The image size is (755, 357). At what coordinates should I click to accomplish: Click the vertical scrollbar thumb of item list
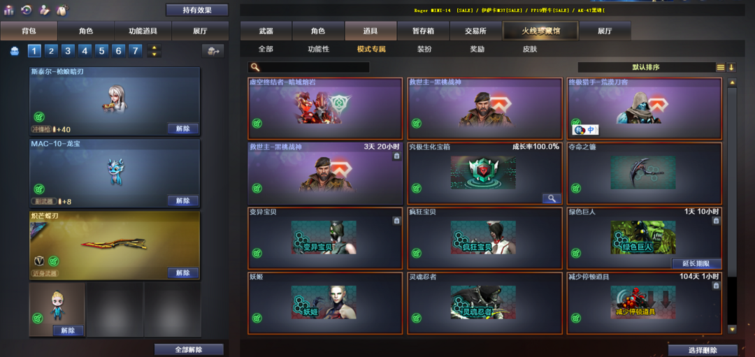[x=732, y=182]
